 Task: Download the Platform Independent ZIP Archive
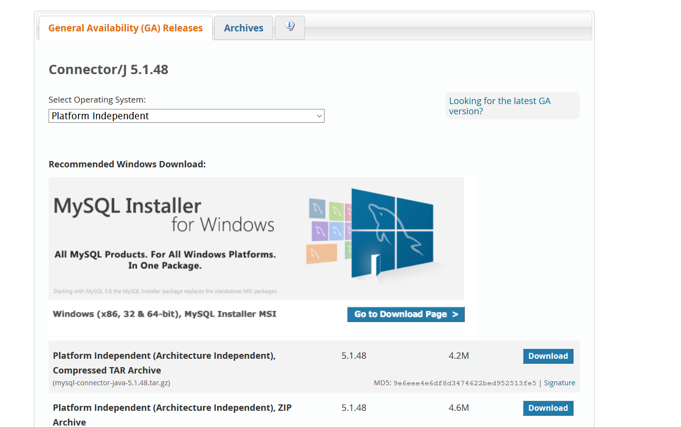pyautogui.click(x=548, y=408)
